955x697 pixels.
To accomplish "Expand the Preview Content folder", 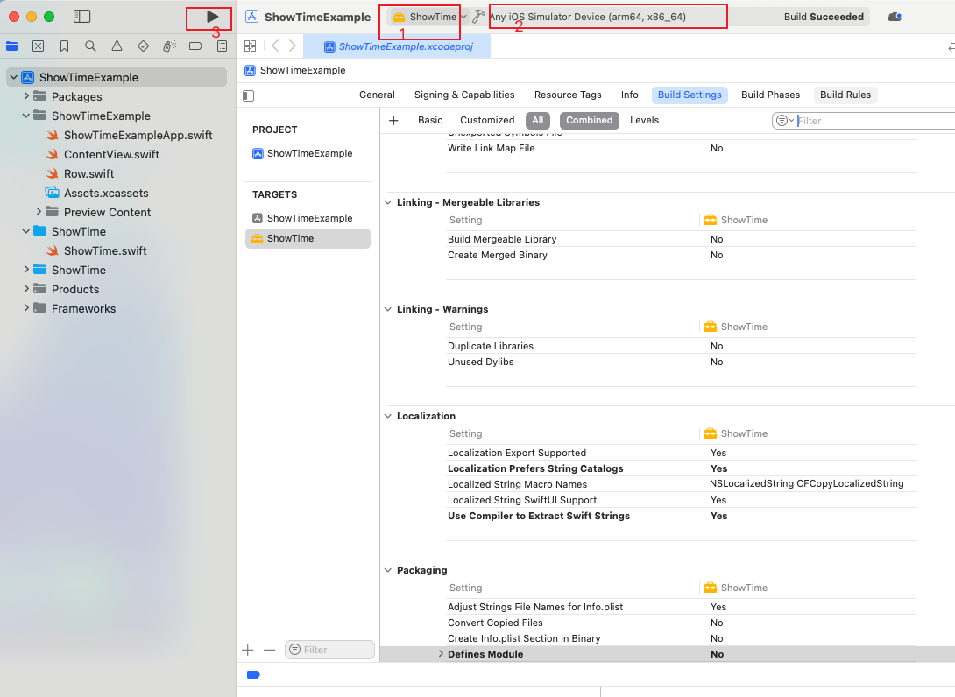I will 39,212.
